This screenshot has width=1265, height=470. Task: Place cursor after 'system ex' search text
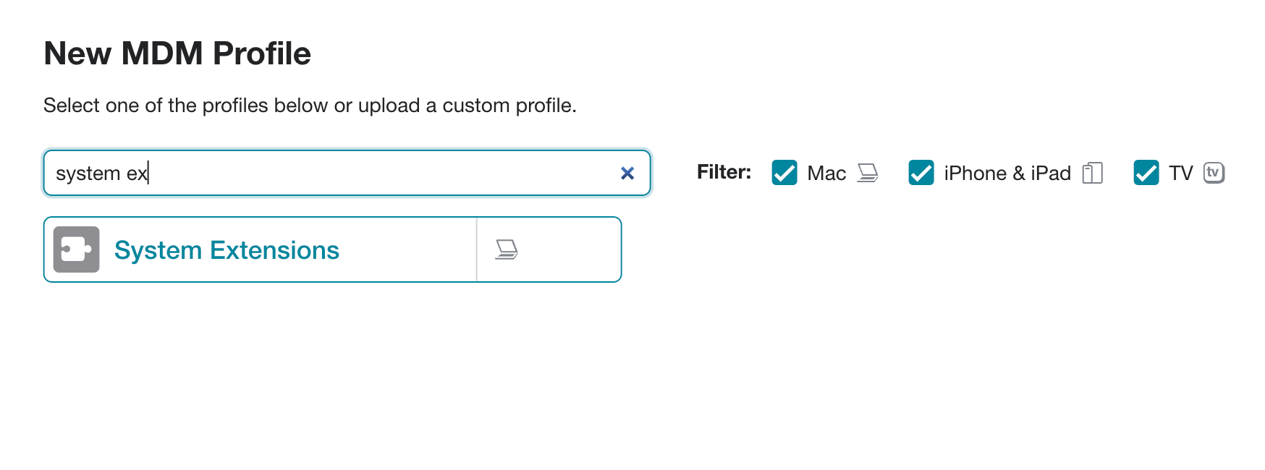[148, 174]
